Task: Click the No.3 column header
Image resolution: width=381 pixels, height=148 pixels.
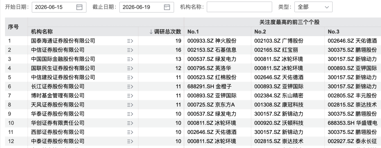Action: 333,32
